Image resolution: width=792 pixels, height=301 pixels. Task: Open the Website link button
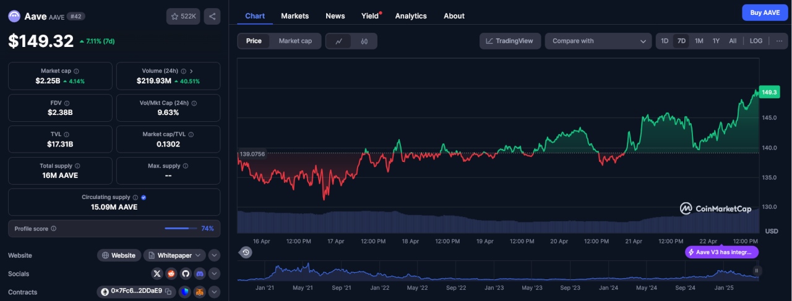pyautogui.click(x=119, y=255)
